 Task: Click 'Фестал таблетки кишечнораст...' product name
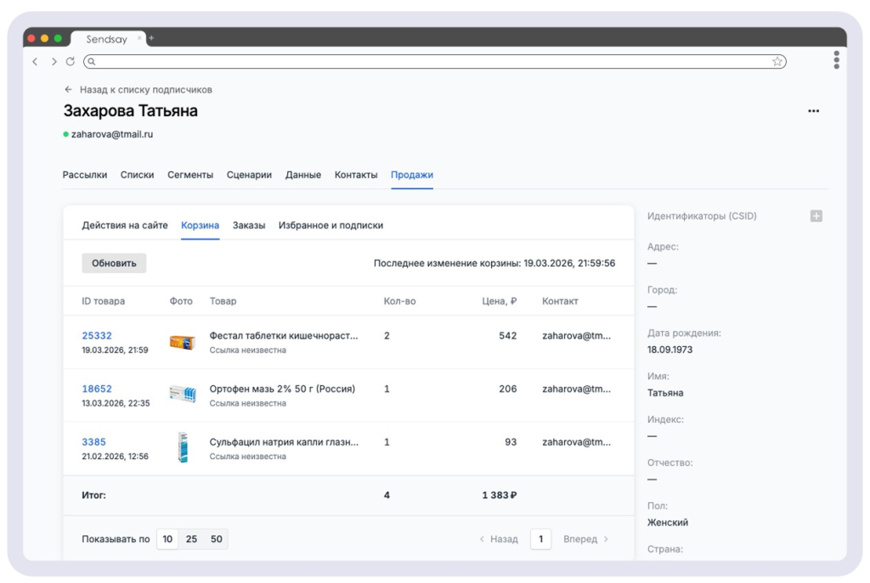tap(284, 336)
